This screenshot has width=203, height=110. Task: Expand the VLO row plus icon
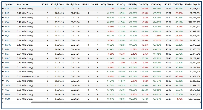point(3,90)
